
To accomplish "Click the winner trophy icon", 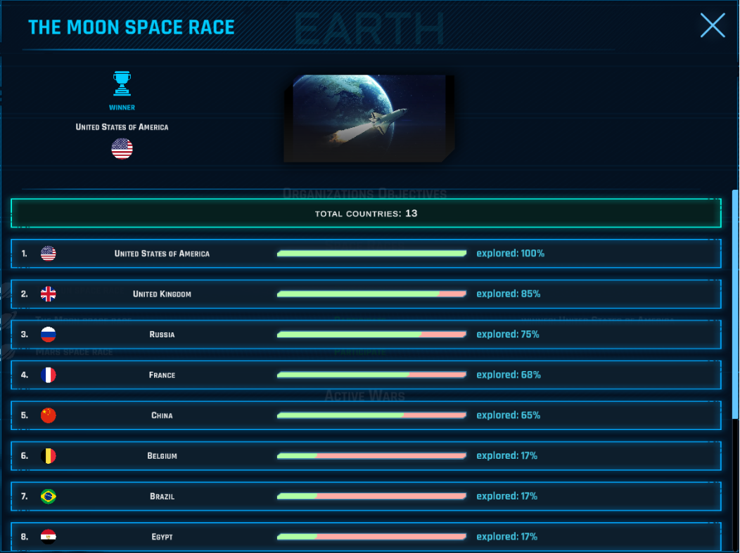I will [122, 84].
